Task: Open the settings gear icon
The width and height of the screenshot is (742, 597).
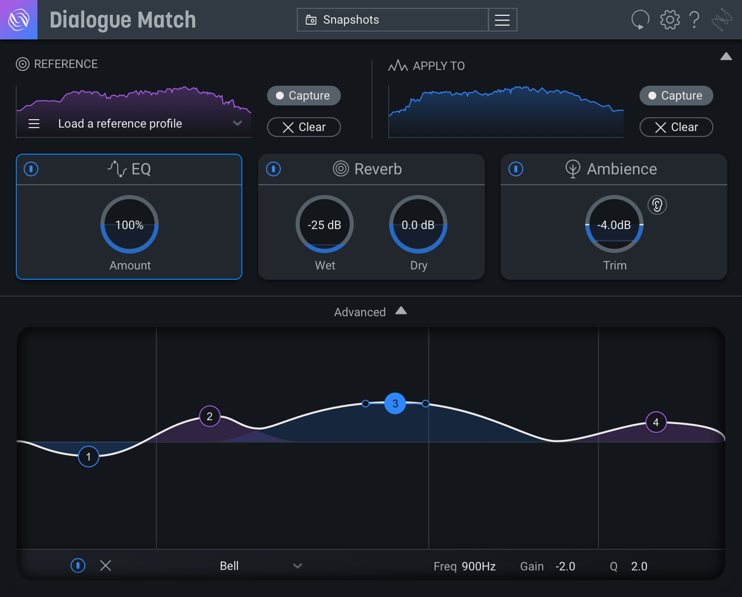Action: (x=670, y=20)
